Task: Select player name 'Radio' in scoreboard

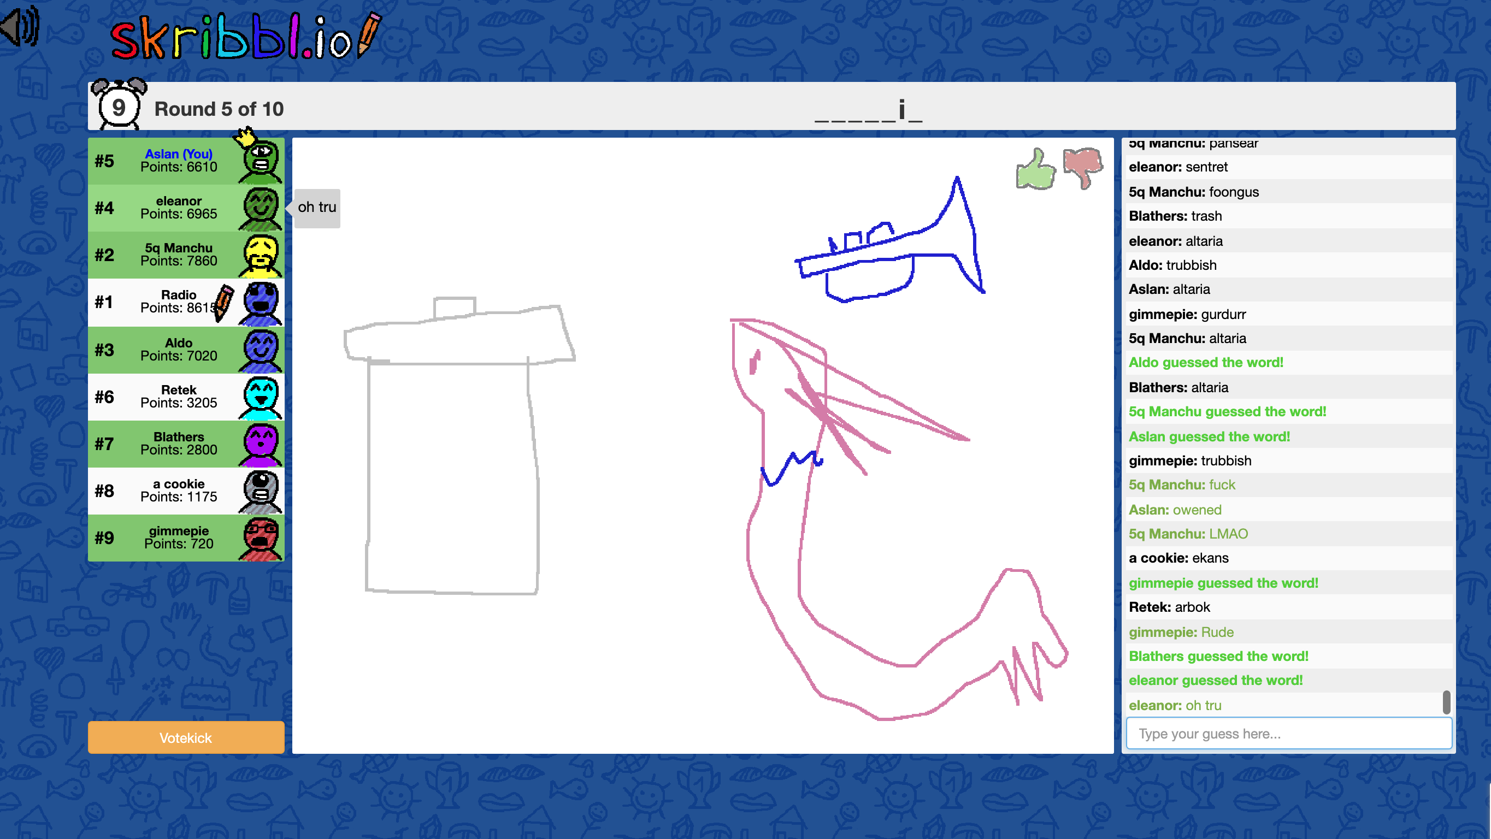Action: coord(178,294)
